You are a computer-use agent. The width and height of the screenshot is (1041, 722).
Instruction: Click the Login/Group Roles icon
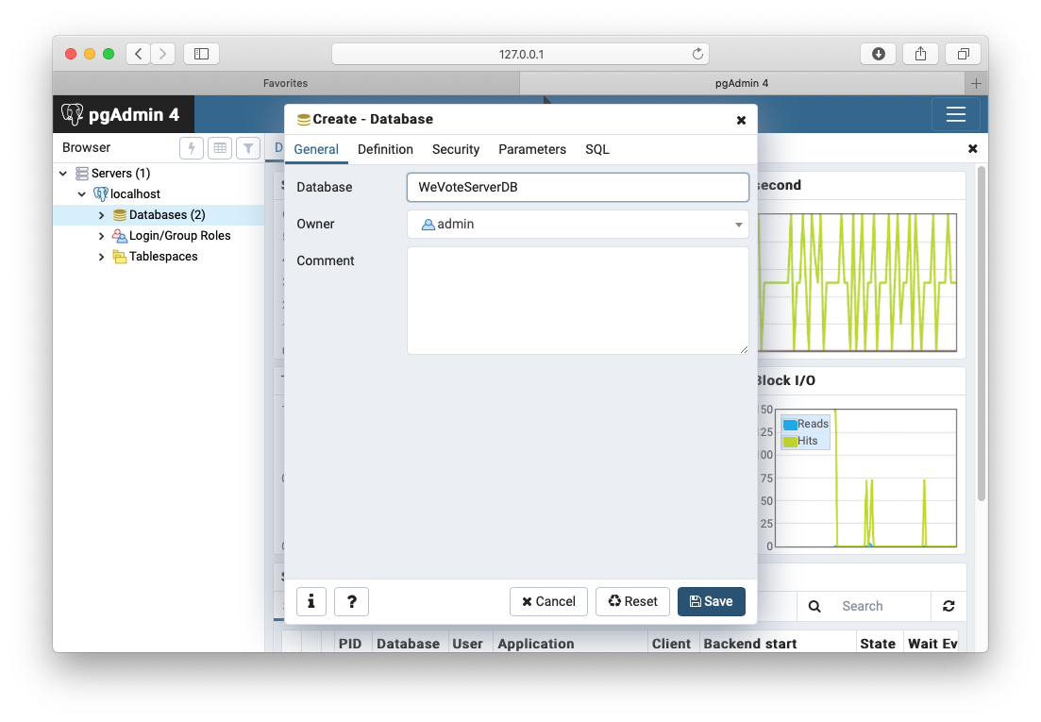tap(120, 236)
